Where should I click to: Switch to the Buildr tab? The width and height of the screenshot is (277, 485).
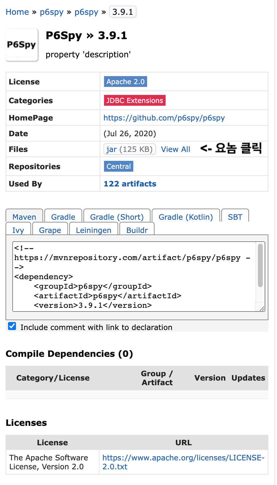point(137,229)
